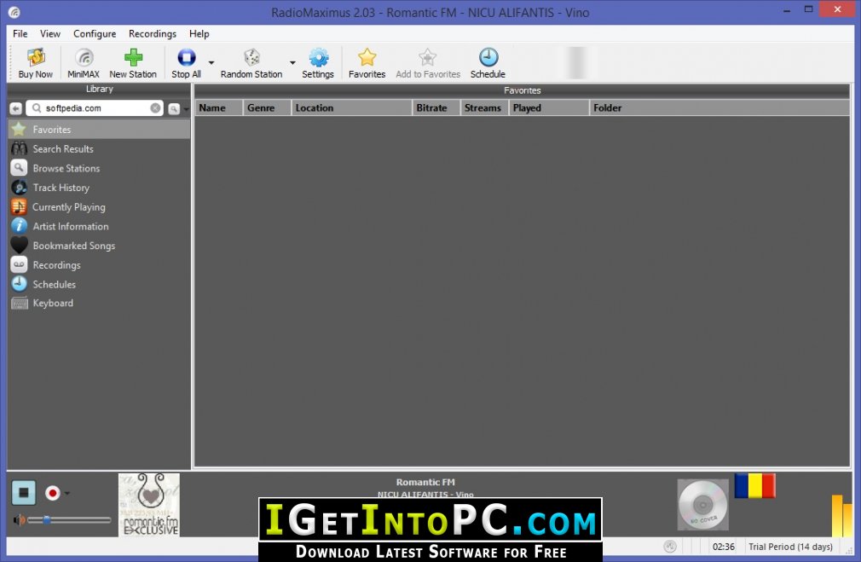Viewport: 861px width, 562px height.
Task: Open Recordings in the Library sidebar
Action: tap(99, 264)
